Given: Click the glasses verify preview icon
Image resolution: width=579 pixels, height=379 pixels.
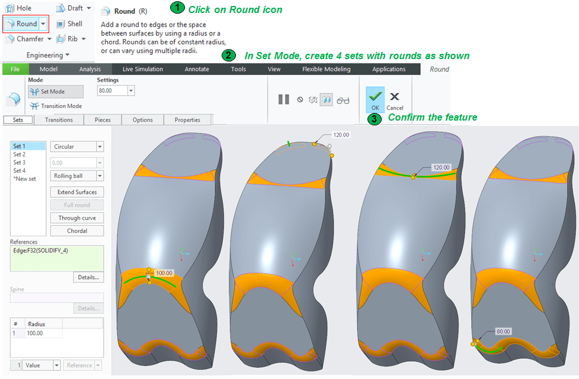Looking at the screenshot, I should pyautogui.click(x=343, y=100).
